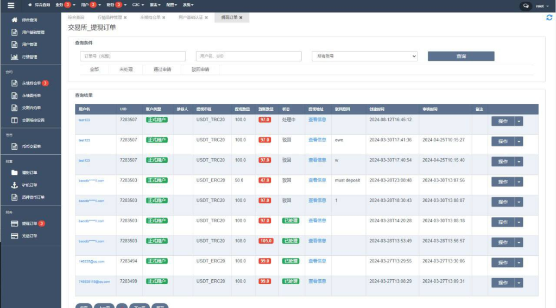Switch to the 行情品种管理 page tab
This screenshot has width=556, height=308.
coord(110,17)
